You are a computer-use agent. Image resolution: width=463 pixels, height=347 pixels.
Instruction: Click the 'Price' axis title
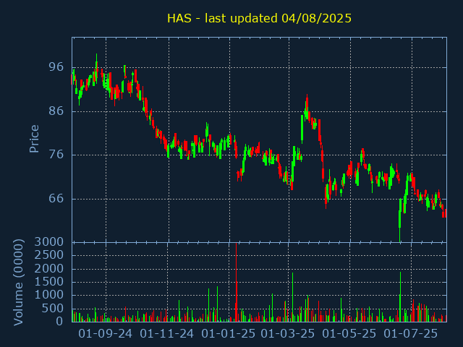pos(34,139)
